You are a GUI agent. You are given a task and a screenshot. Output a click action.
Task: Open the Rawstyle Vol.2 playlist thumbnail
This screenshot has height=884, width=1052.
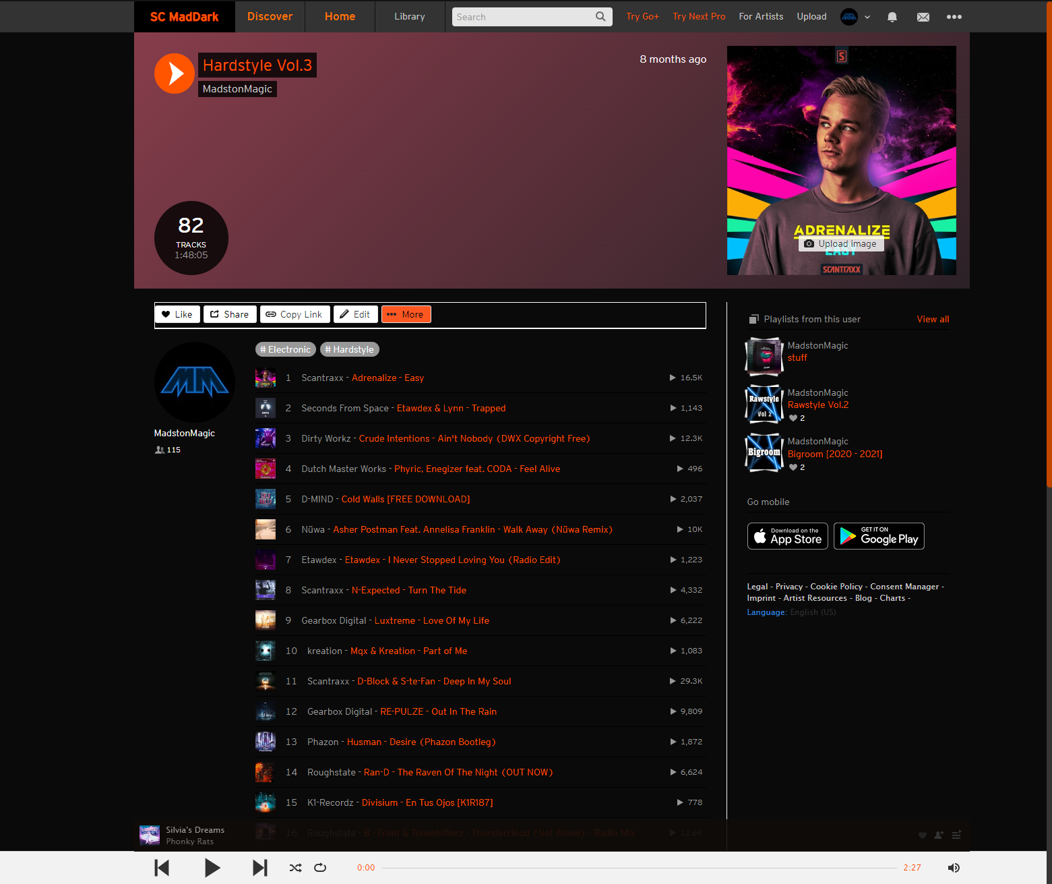coord(764,403)
